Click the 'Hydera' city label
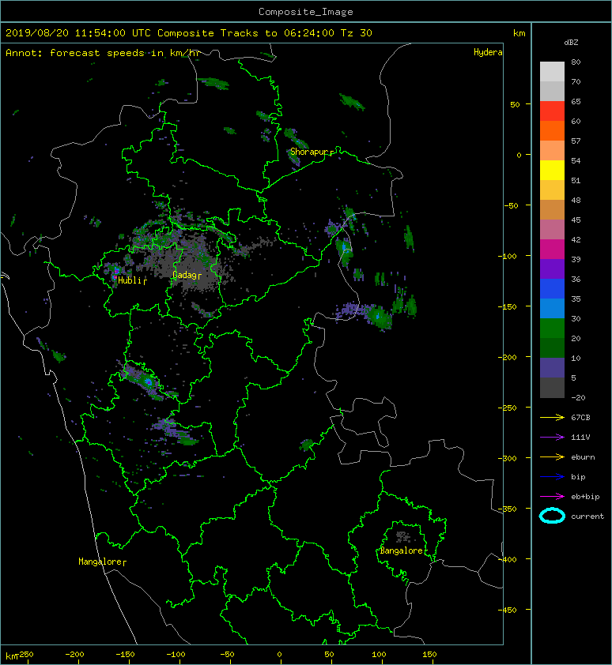 tap(488, 52)
